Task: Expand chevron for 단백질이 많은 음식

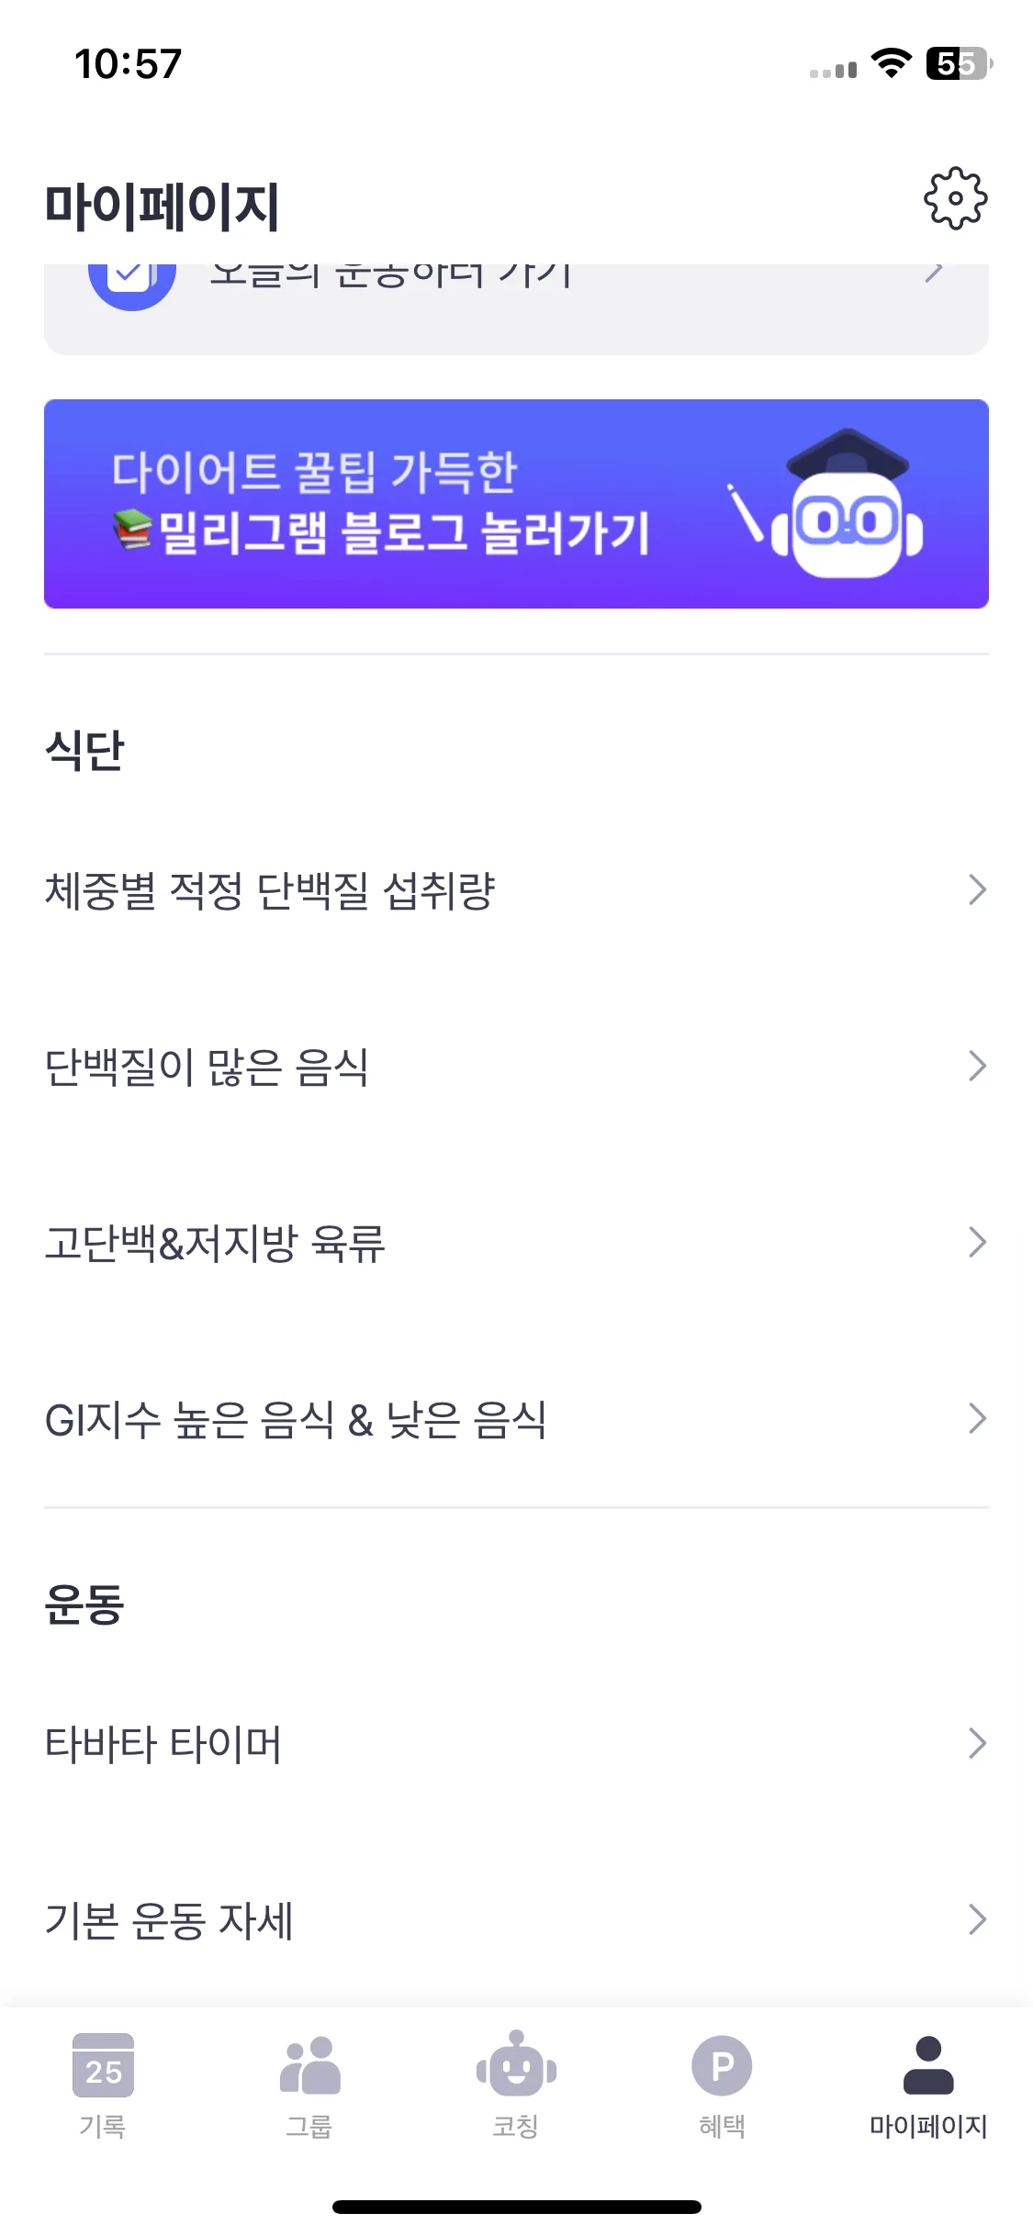Action: 977,1066
